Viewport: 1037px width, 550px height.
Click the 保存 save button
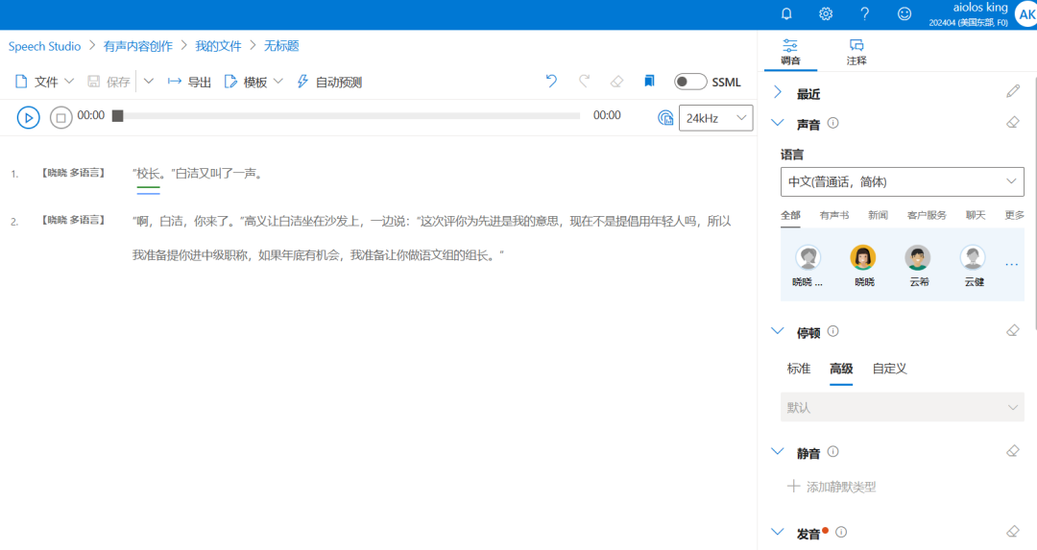109,82
